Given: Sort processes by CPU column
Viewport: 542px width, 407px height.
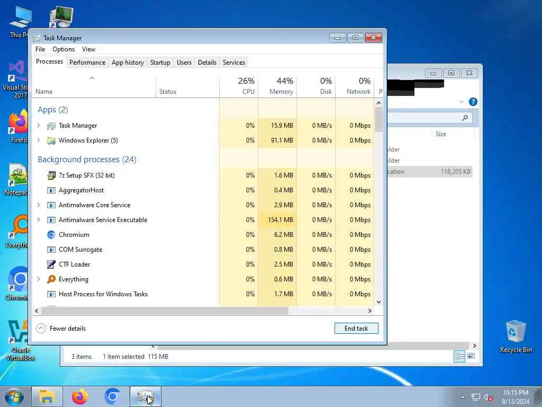Looking at the screenshot, I should 239,86.
